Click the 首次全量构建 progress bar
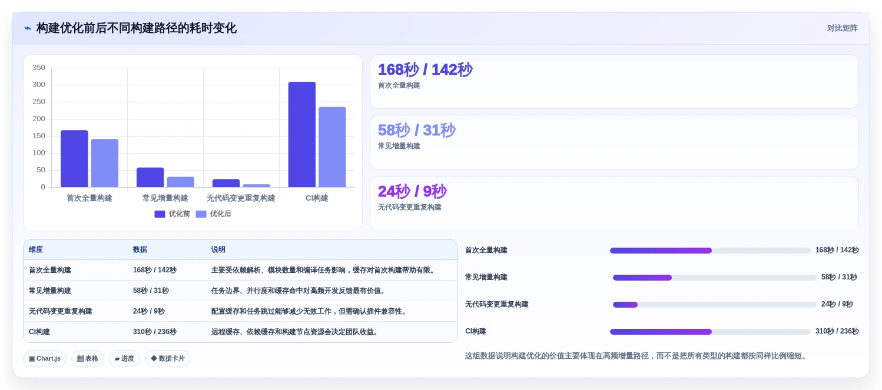This screenshot has width=882, height=390. [x=710, y=251]
